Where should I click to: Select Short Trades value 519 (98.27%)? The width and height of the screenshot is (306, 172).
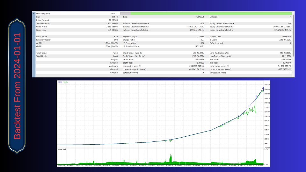pyautogui.click(x=198, y=53)
